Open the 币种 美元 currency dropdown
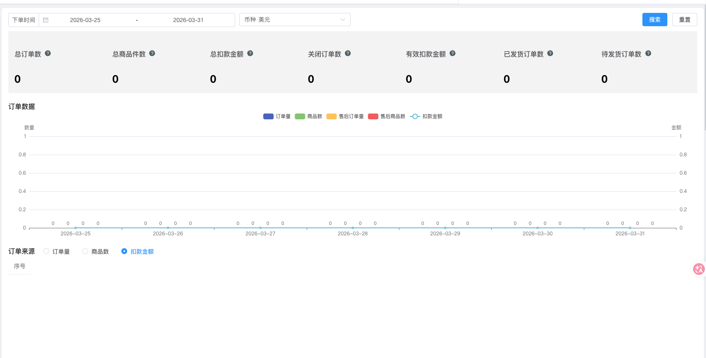Screen dimensions: 706x358 click(x=295, y=20)
